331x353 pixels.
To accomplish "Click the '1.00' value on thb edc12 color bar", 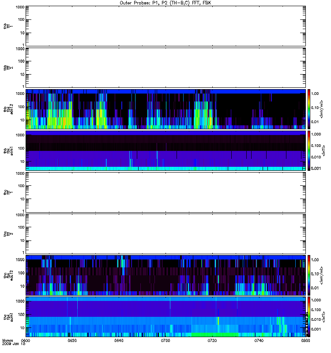I will pyautogui.click(x=315, y=94).
